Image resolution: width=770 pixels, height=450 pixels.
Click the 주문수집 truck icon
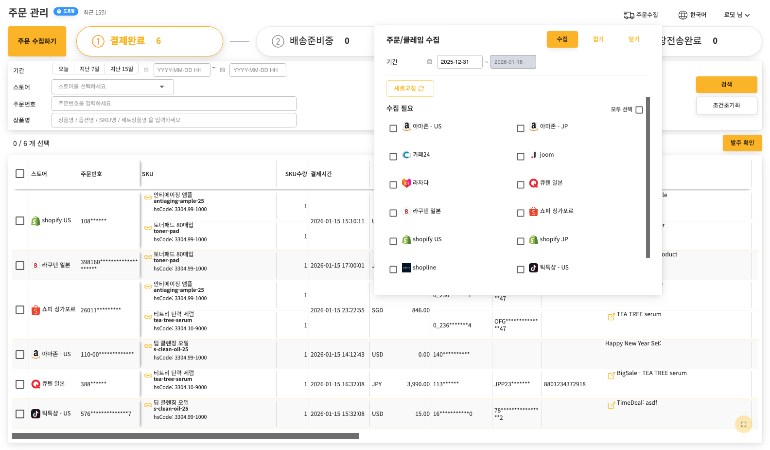(629, 15)
